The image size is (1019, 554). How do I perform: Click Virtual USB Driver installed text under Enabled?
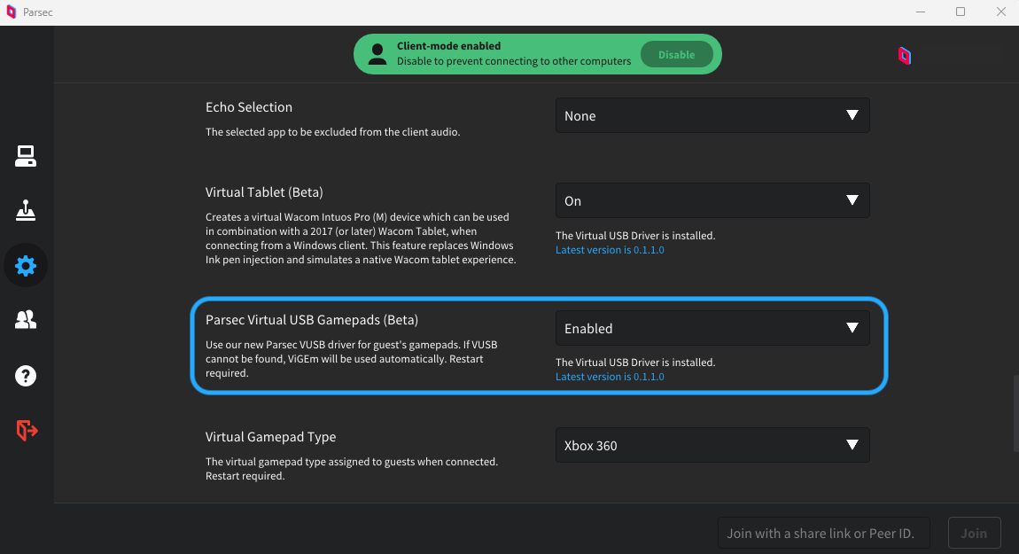coord(635,363)
